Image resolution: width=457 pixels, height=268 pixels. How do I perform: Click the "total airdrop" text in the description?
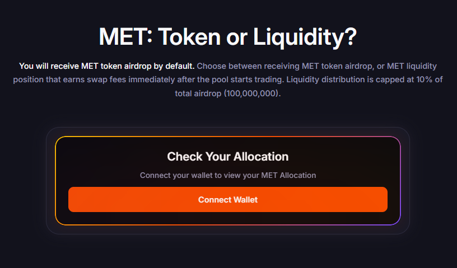[x=198, y=93]
